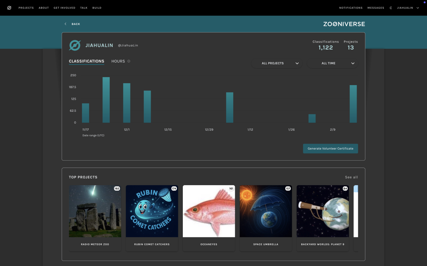Toggle the dark theme moon icon

coord(391,8)
